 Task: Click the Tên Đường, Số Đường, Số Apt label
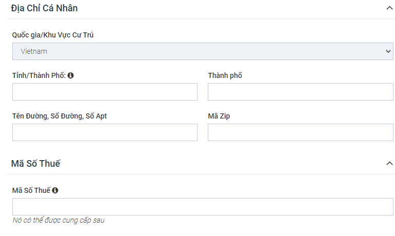click(60, 116)
